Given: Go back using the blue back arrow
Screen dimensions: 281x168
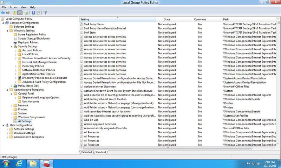Looking at the screenshot, I should coord(3,13).
